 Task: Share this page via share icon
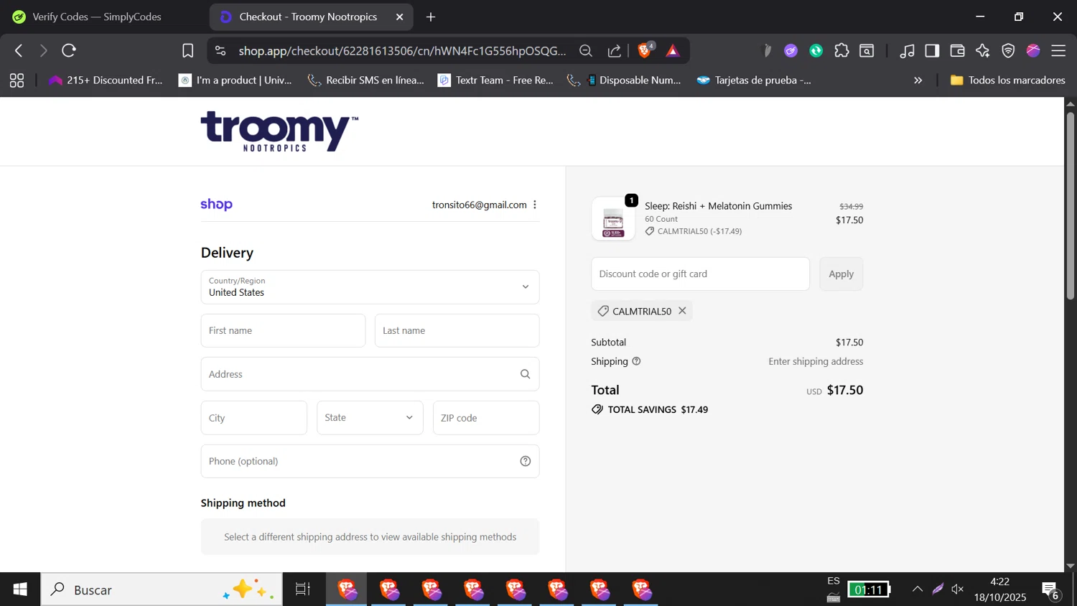(x=615, y=51)
